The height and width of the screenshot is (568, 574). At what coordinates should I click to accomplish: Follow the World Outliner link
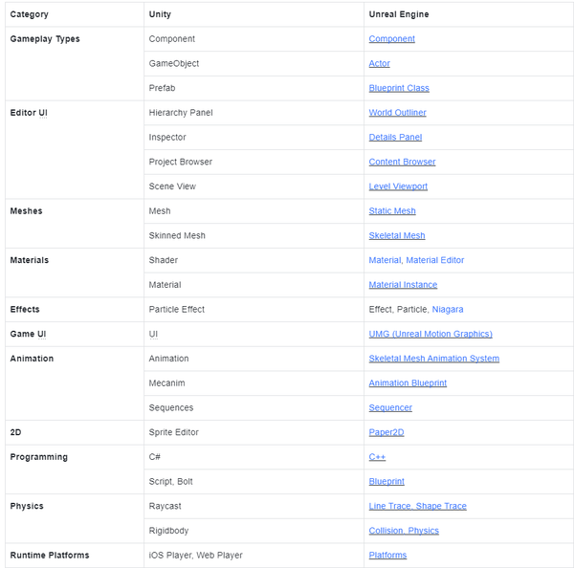397,113
